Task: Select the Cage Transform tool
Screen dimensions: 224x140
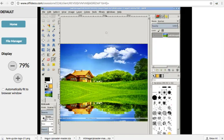Action: pos(48,50)
